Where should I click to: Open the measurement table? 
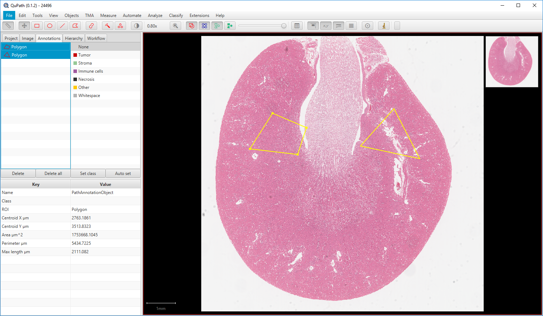point(297,25)
